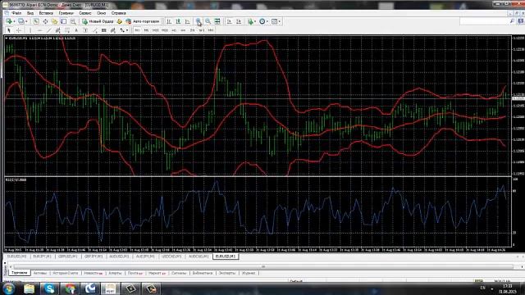
Task: Expand the arrows objects dropdown
Action: (127, 30)
